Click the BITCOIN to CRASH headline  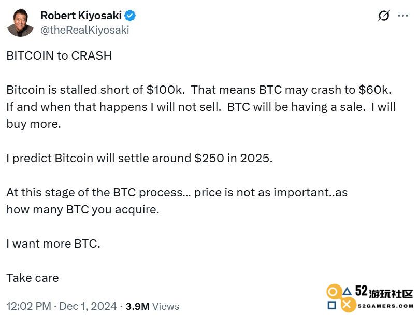tap(59, 56)
